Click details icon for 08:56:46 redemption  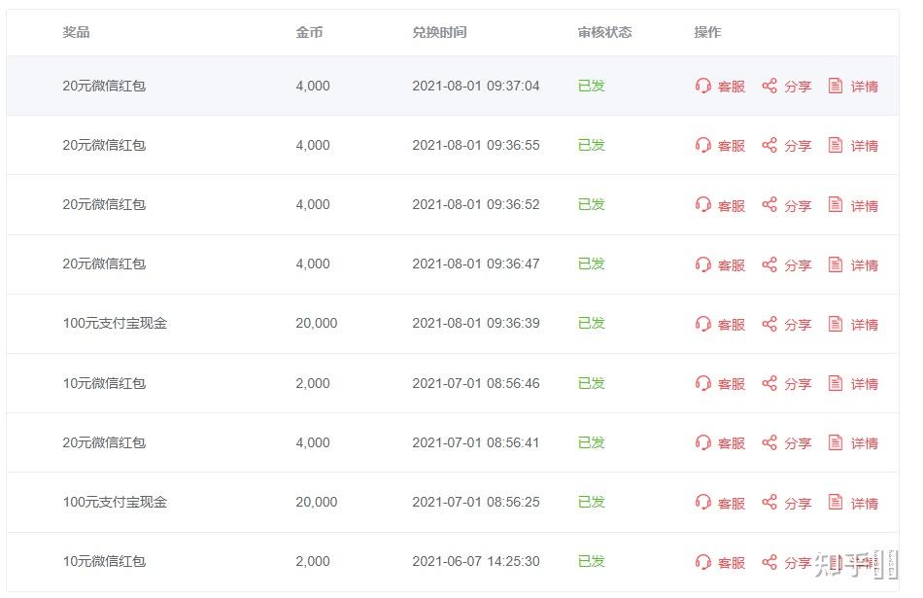(x=836, y=383)
